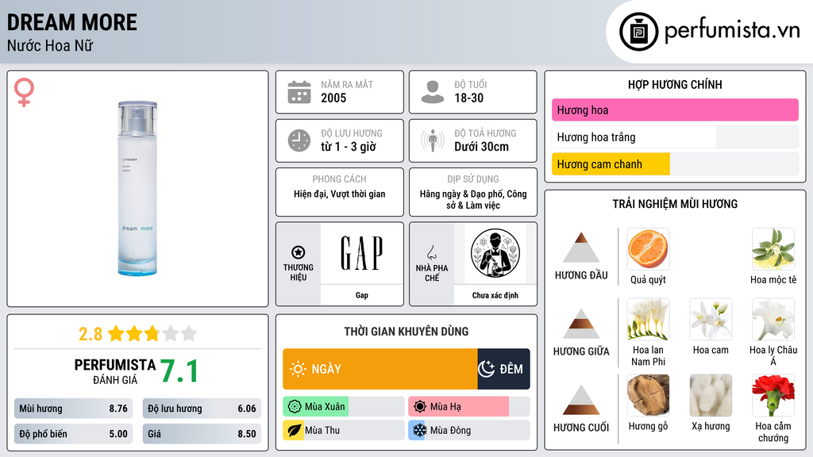The width and height of the screenshot is (813, 457).
Task: Click the star badge icon above Thương hiệu
Action: [299, 252]
